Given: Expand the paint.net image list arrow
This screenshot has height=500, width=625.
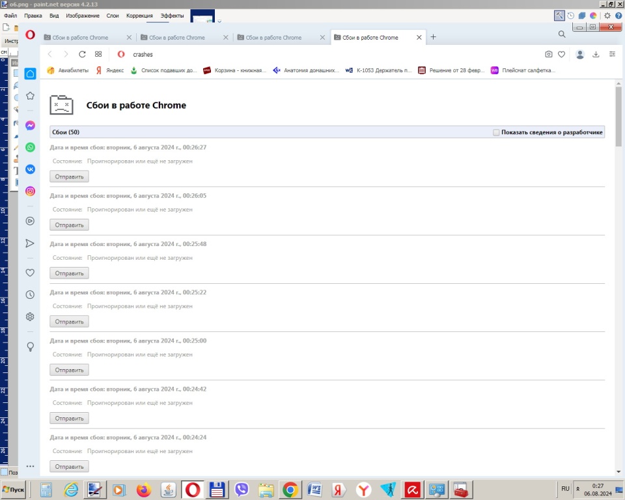Looking at the screenshot, I should click(219, 21).
